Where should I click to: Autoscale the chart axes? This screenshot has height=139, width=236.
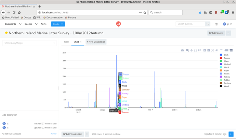point(212,50)
